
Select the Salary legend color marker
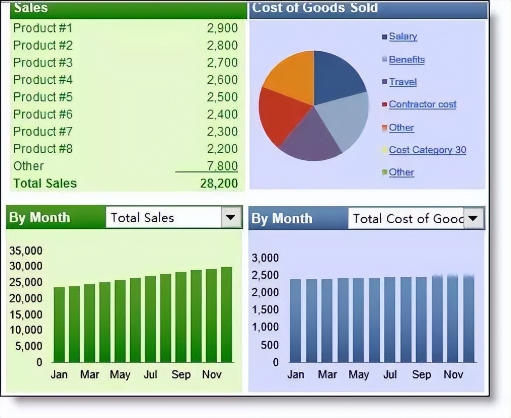click(x=385, y=37)
